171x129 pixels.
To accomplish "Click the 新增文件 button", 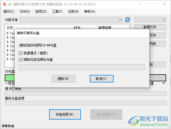I will [x=150, y=27].
